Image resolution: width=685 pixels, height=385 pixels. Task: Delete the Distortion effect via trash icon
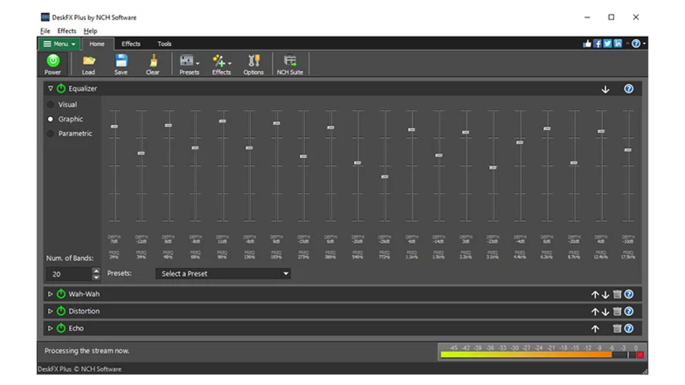click(x=616, y=311)
